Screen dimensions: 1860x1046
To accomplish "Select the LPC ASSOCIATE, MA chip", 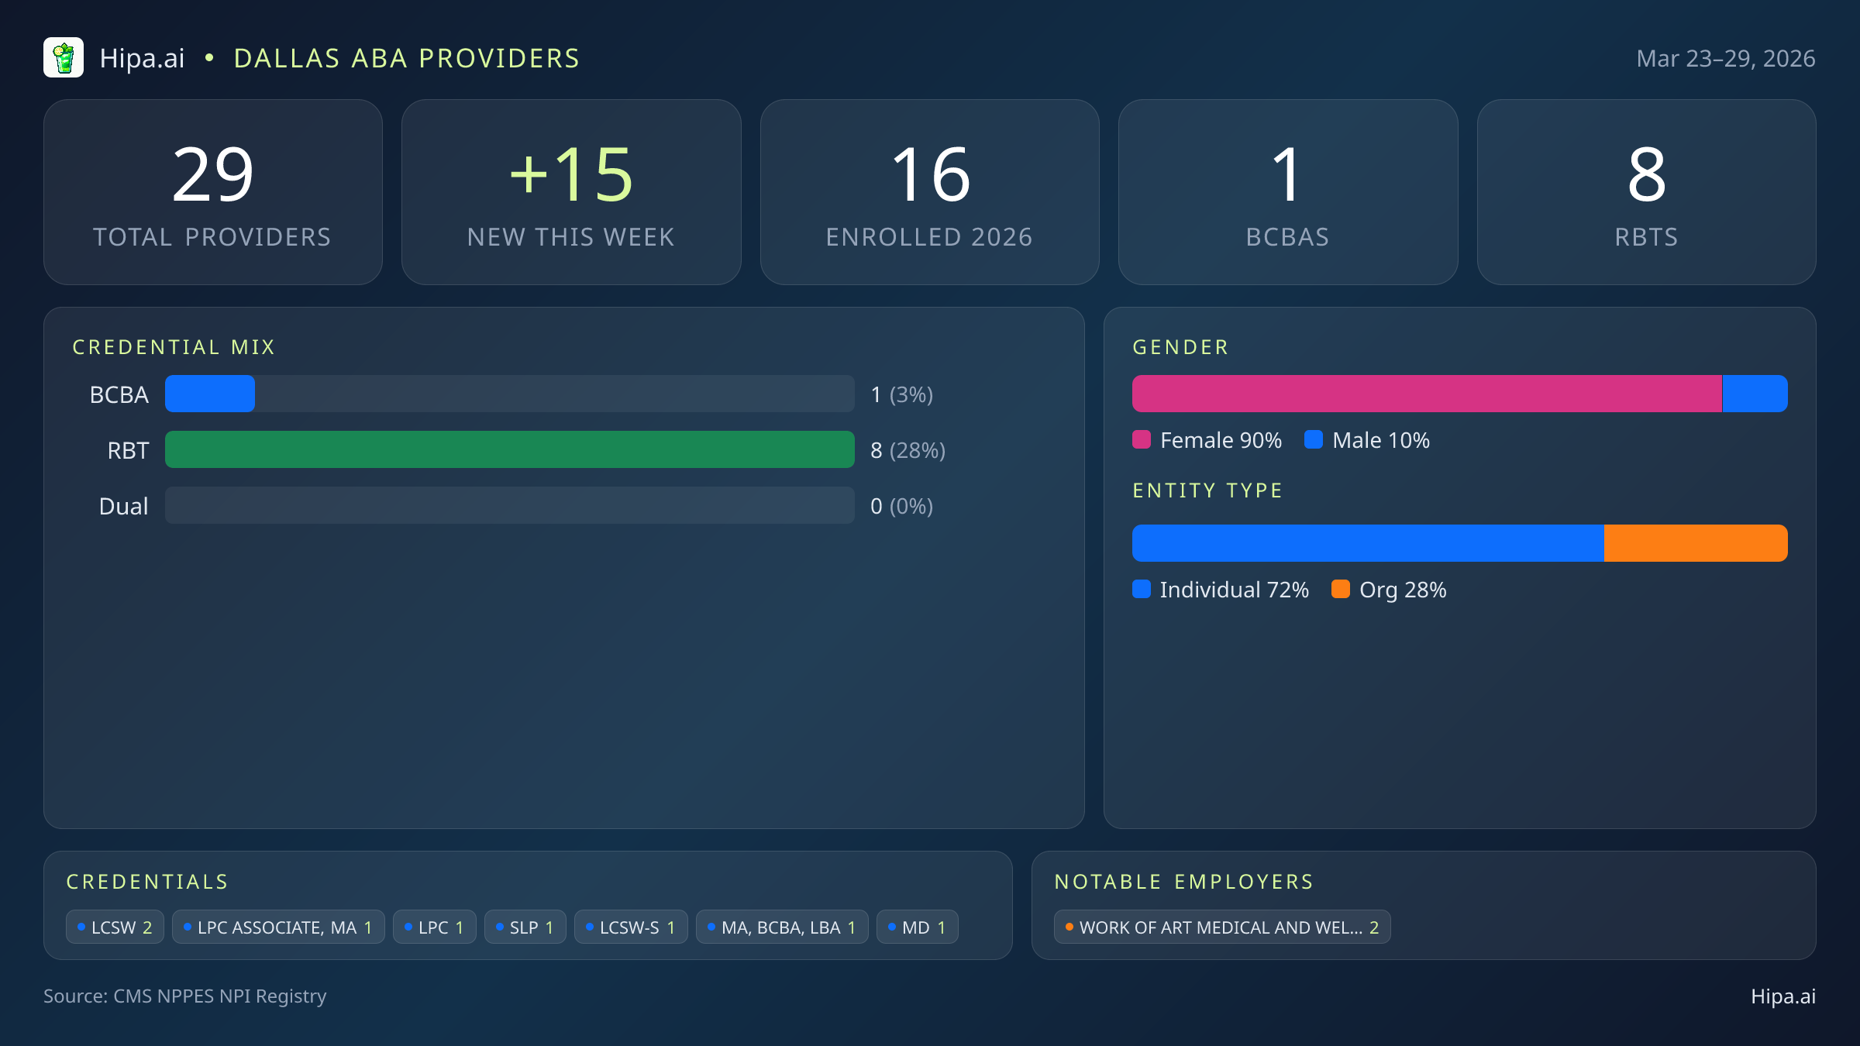I will pyautogui.click(x=278, y=927).
